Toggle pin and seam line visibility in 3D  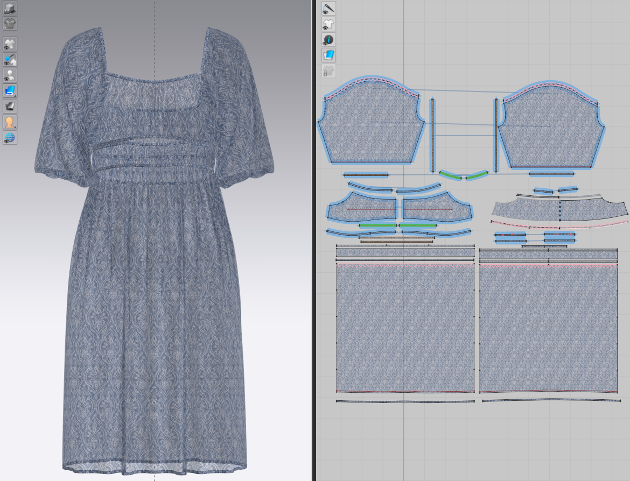[x=10, y=59]
